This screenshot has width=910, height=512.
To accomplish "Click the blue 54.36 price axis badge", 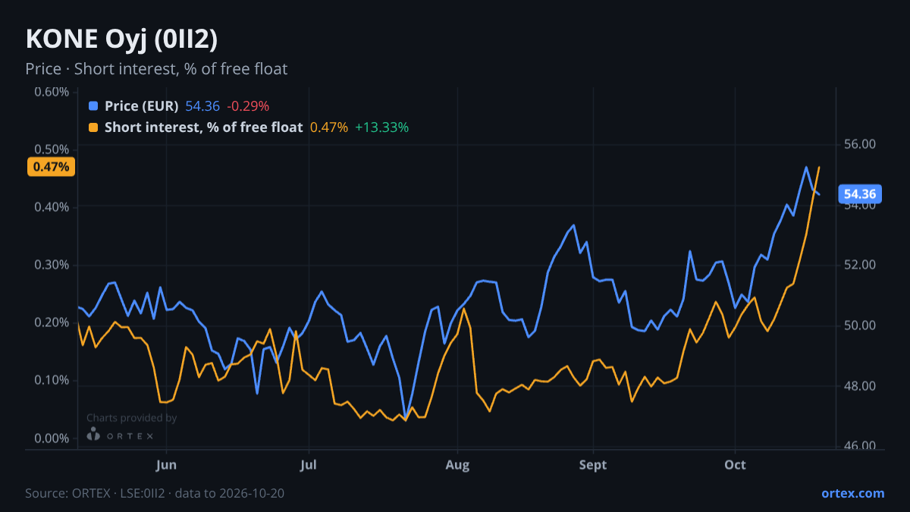I will (x=860, y=194).
